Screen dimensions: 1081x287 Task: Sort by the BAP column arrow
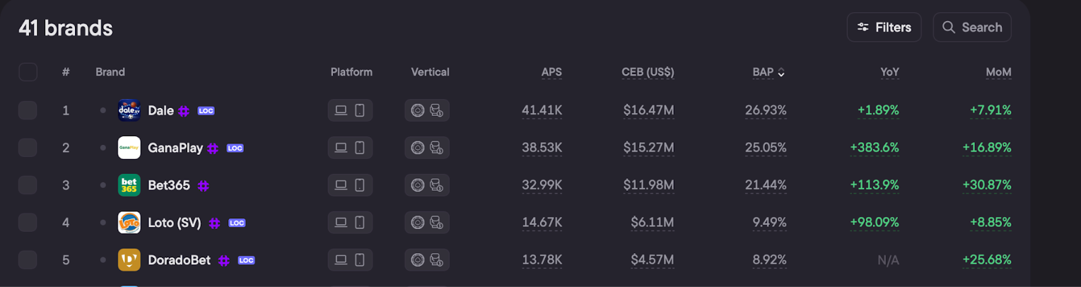tap(781, 73)
